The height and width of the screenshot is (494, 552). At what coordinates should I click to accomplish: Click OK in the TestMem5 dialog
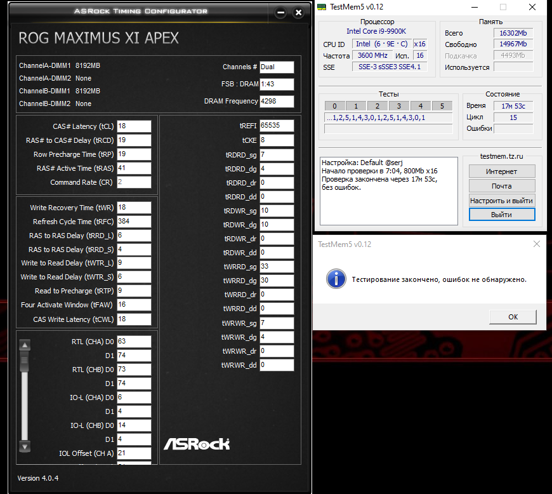click(x=513, y=317)
